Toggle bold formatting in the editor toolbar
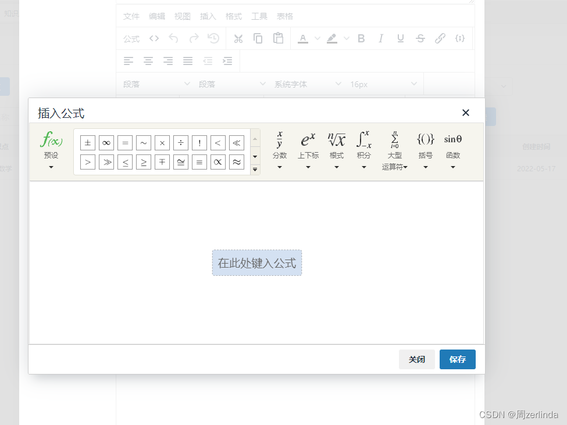The height and width of the screenshot is (425, 567). pos(361,38)
